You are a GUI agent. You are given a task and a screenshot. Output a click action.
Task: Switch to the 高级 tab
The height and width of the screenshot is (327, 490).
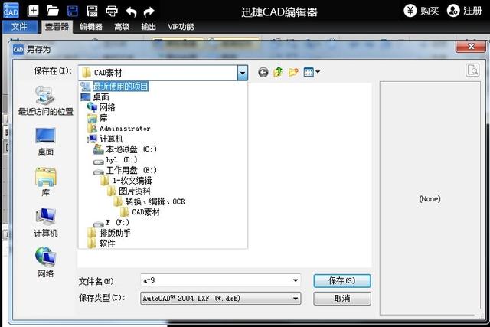122,27
